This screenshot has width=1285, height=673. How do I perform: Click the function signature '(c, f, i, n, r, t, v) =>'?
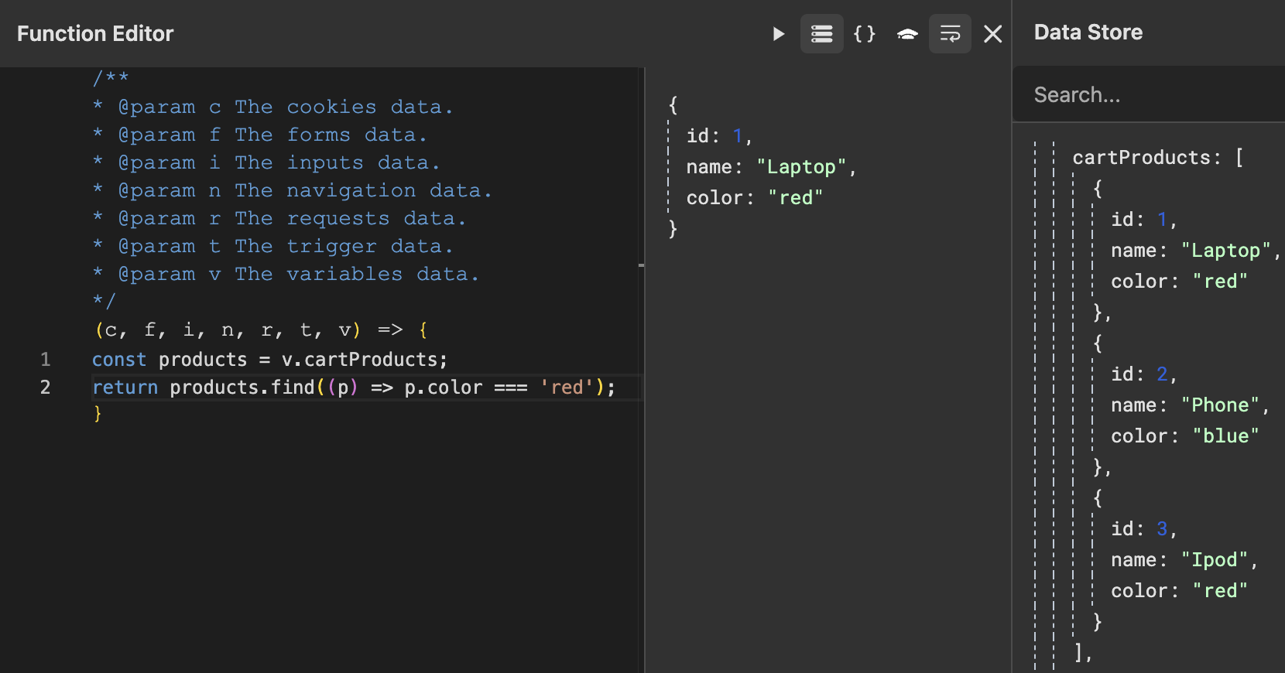pos(248,330)
